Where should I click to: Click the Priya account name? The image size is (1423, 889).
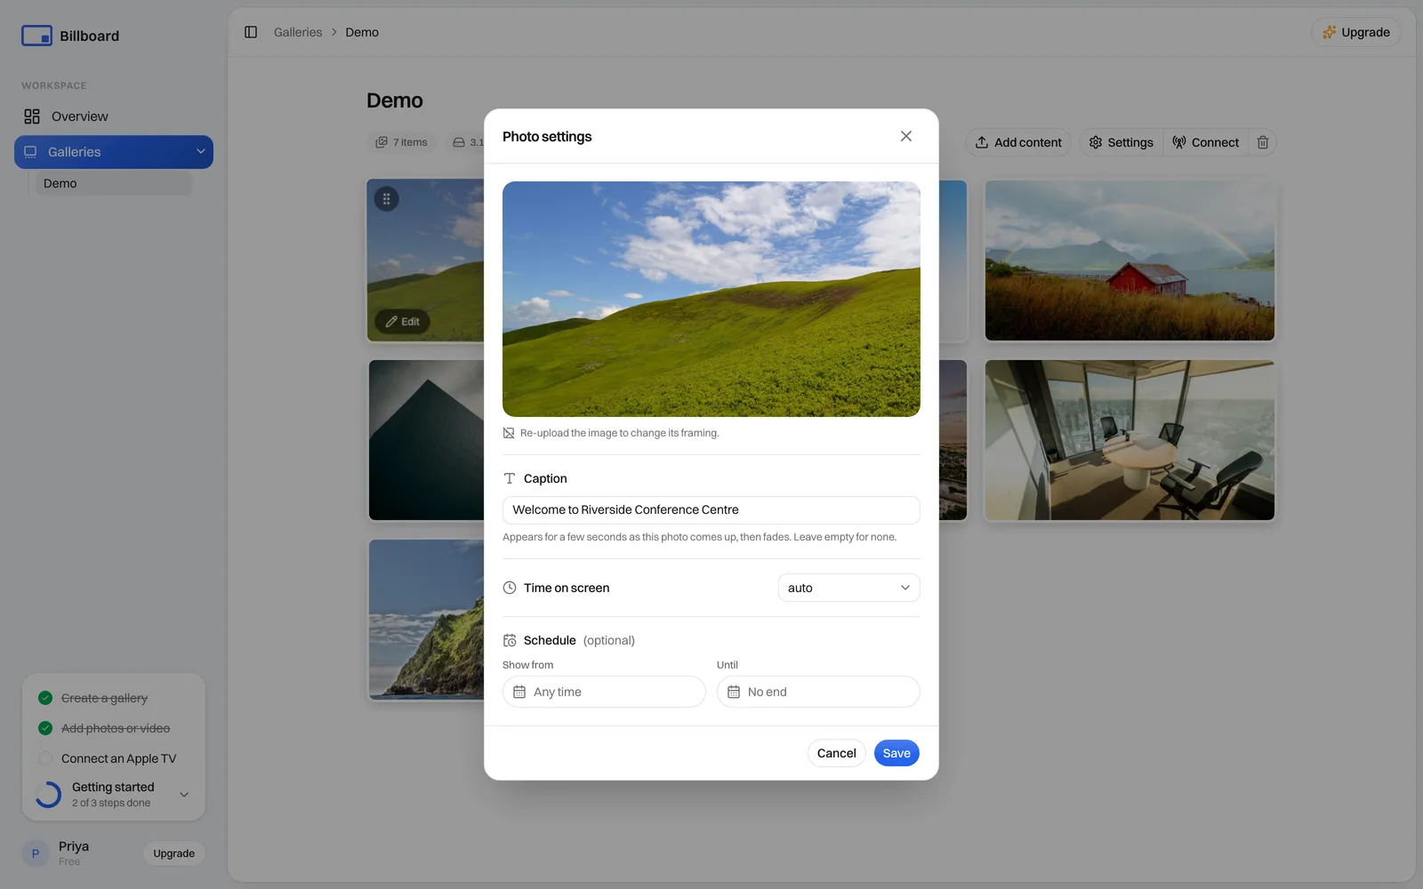[74, 846]
